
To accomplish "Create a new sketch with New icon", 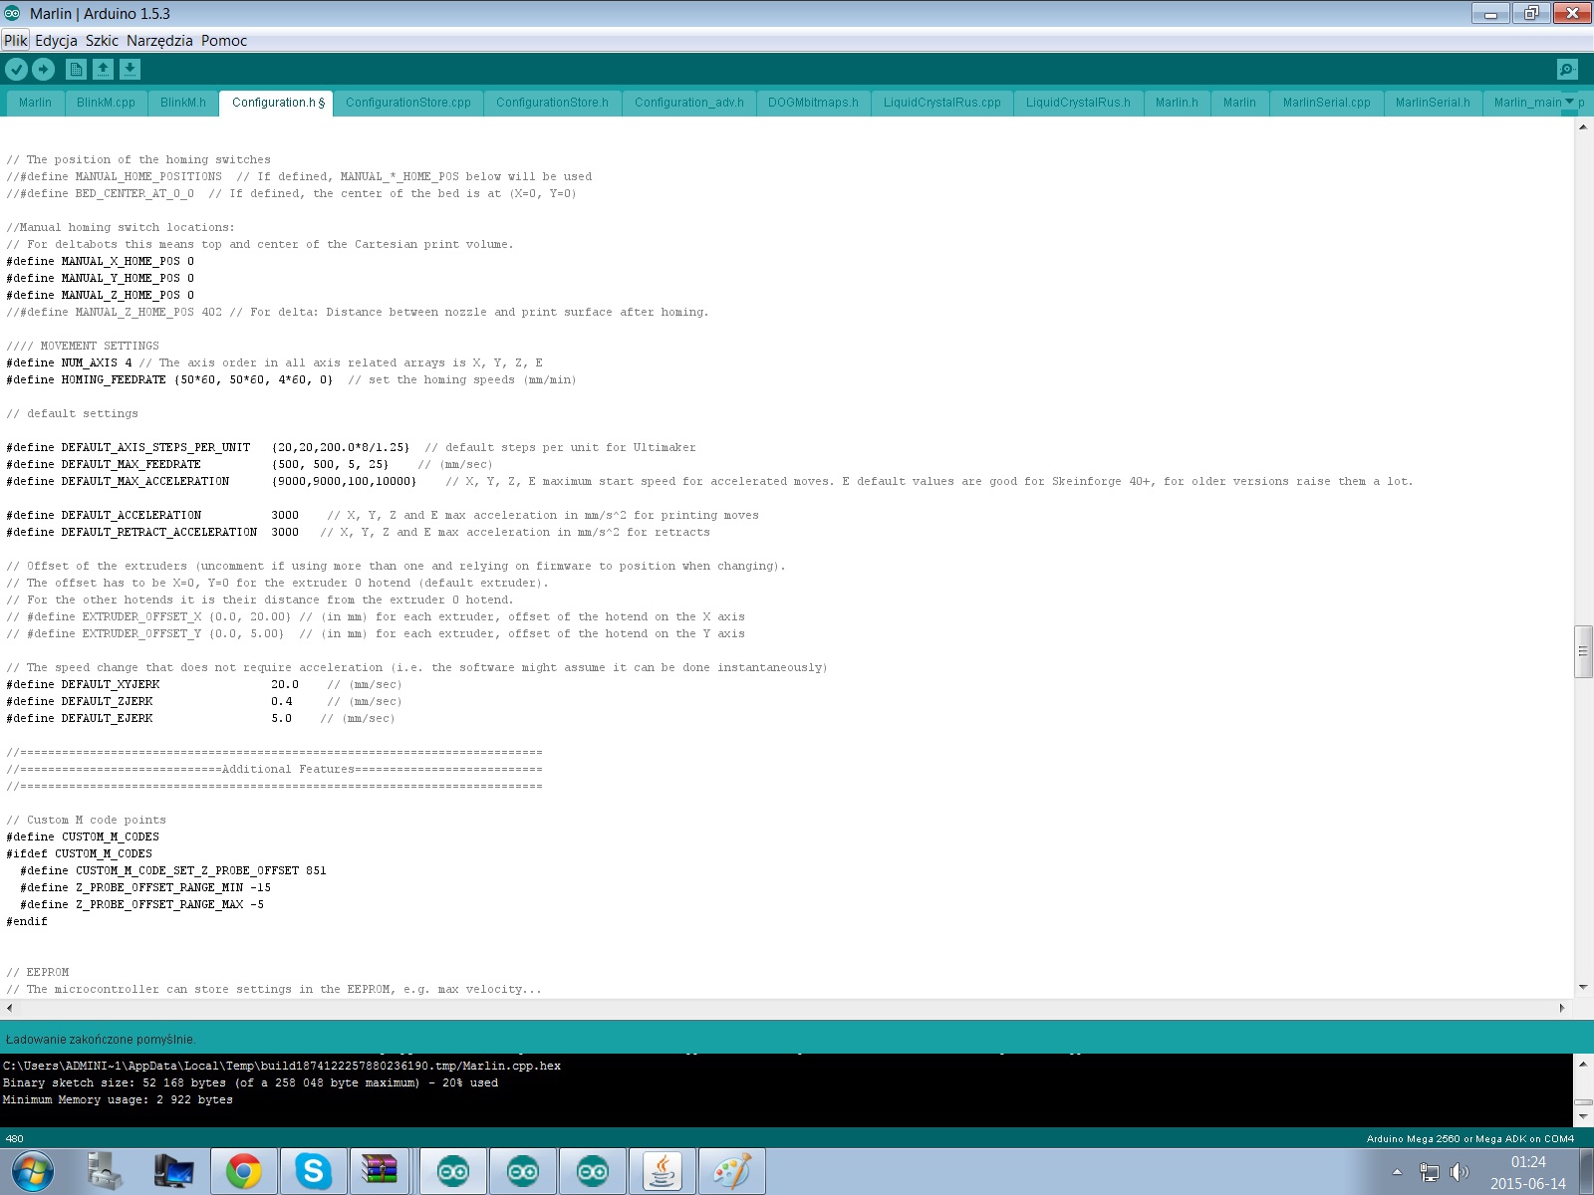I will coord(76,69).
